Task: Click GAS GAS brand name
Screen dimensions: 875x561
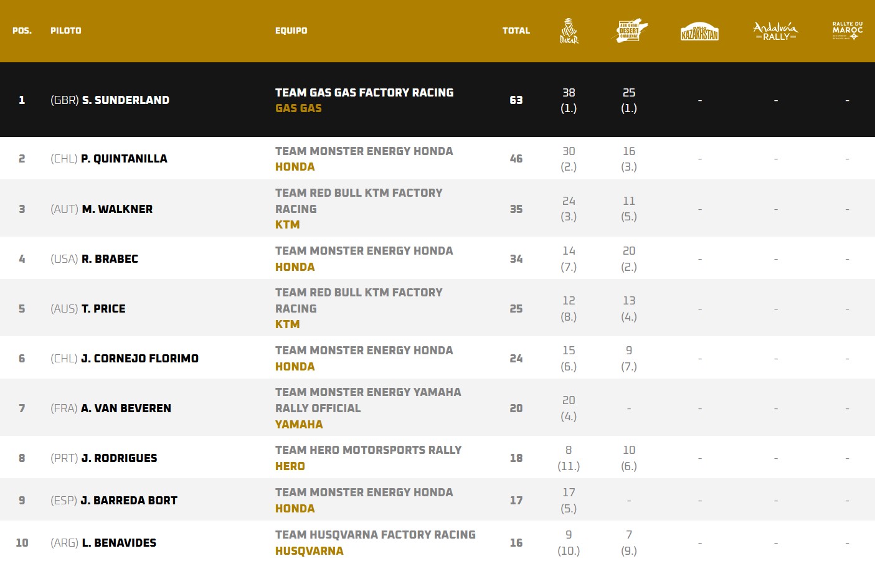Action: tap(298, 108)
